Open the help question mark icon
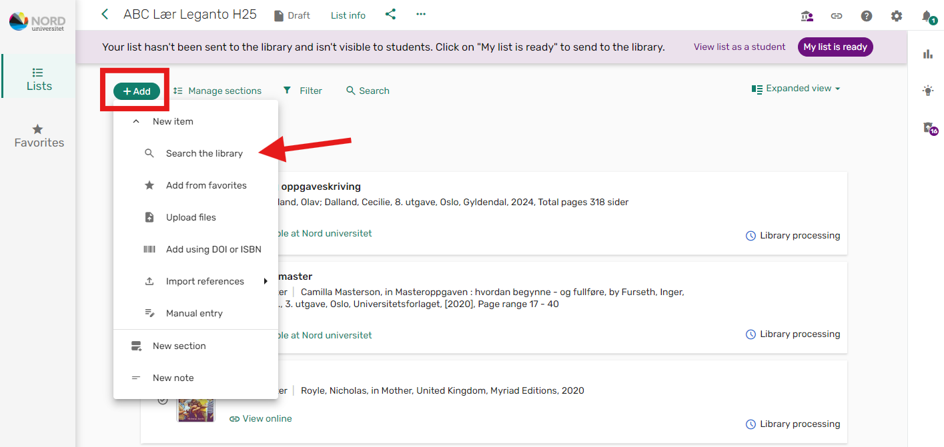944x447 pixels. (867, 16)
